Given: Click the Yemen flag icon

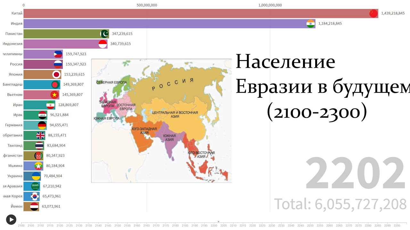Looking at the screenshot, I should (34, 206).
